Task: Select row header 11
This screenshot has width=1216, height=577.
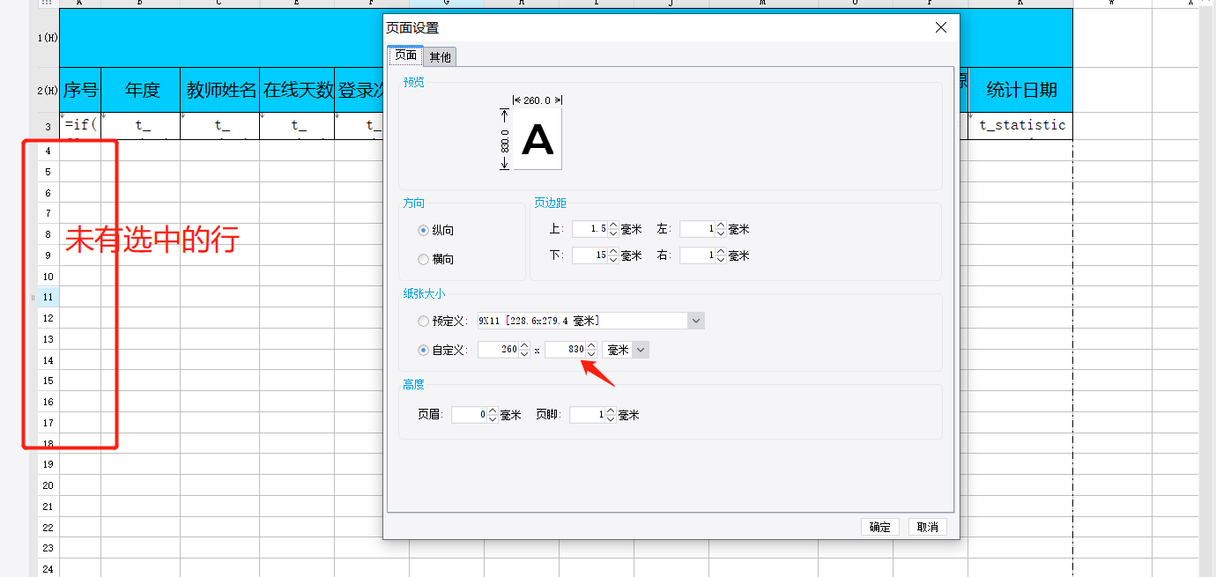Action: pyautogui.click(x=48, y=297)
